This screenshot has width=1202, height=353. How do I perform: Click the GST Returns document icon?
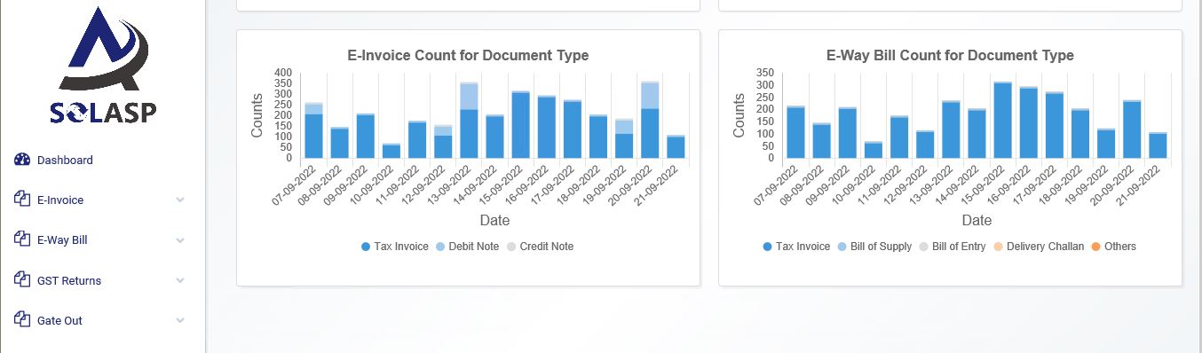click(23, 280)
